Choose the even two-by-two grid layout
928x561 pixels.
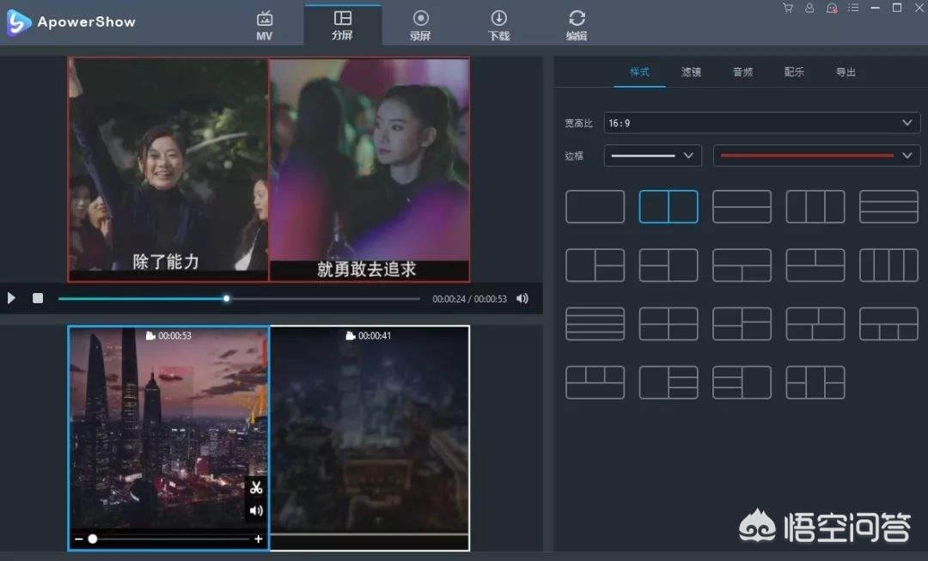[x=669, y=324]
